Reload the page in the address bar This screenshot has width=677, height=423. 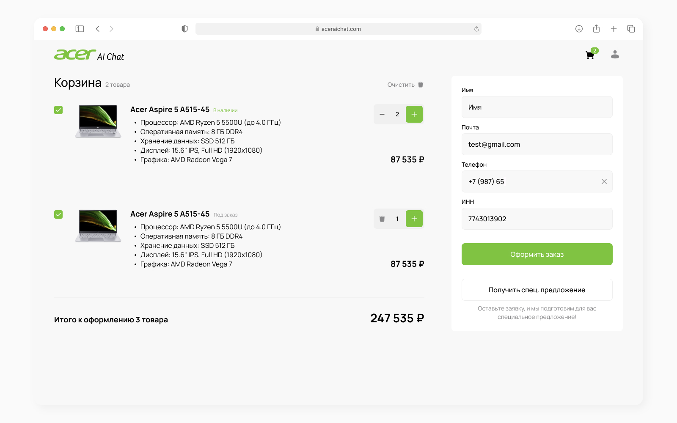pyautogui.click(x=476, y=29)
